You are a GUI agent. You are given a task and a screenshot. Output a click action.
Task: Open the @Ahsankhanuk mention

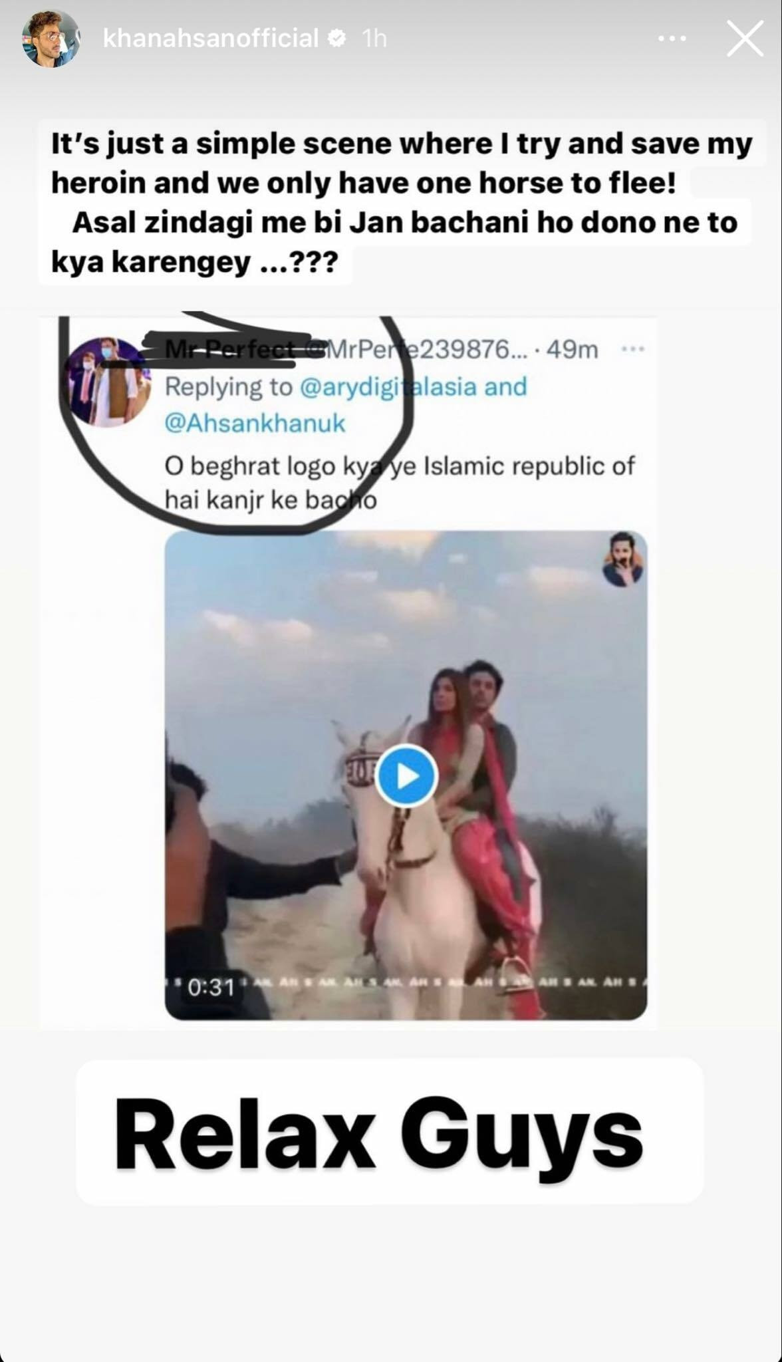[x=255, y=424]
